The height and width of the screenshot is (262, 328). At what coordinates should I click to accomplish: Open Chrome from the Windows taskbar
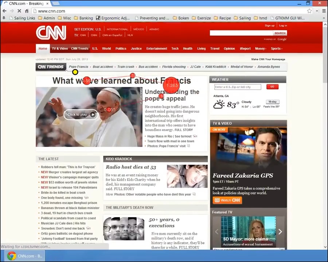[x=25, y=256]
